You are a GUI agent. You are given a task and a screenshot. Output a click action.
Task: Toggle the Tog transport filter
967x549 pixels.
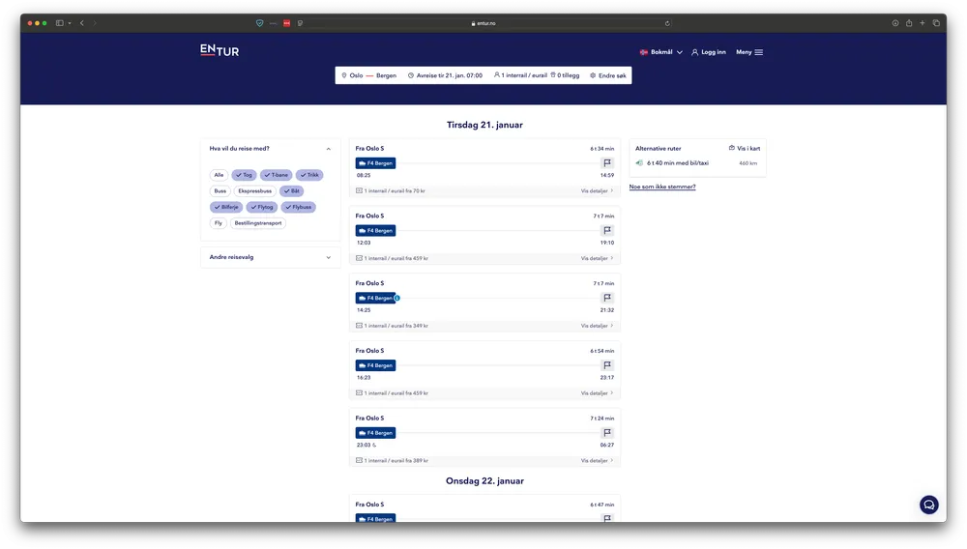(x=244, y=175)
